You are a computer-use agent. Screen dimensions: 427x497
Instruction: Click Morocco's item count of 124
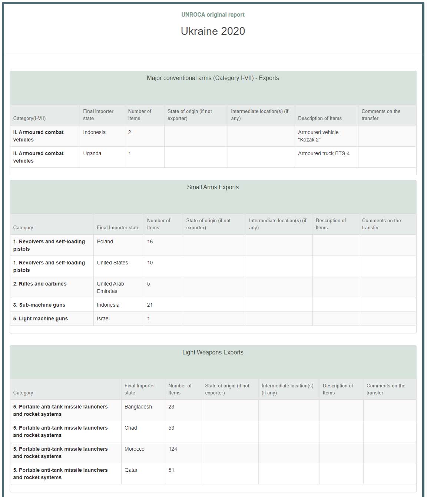[x=173, y=449]
